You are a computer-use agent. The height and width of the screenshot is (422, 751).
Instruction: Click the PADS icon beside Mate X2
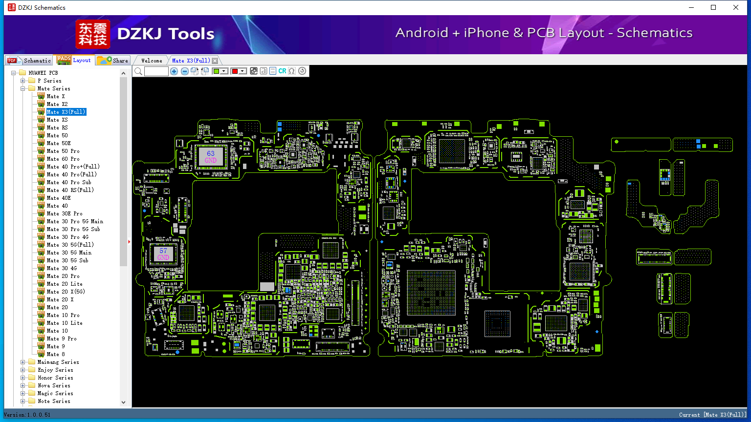coord(41,104)
